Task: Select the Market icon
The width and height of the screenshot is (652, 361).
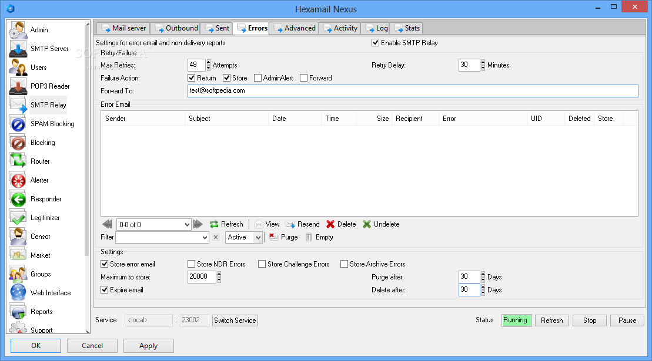Action: point(18,255)
